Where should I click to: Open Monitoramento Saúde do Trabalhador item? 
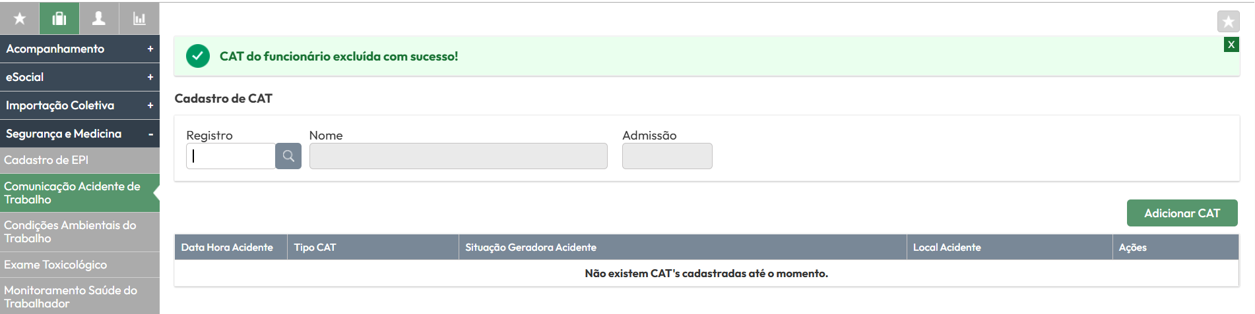point(80,296)
